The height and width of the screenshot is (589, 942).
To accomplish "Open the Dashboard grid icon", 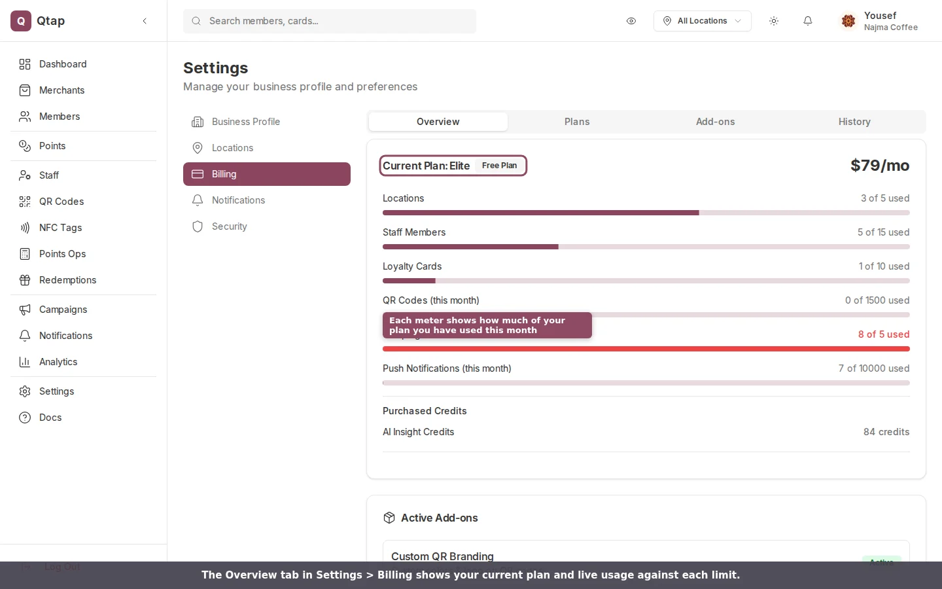I will pos(25,64).
